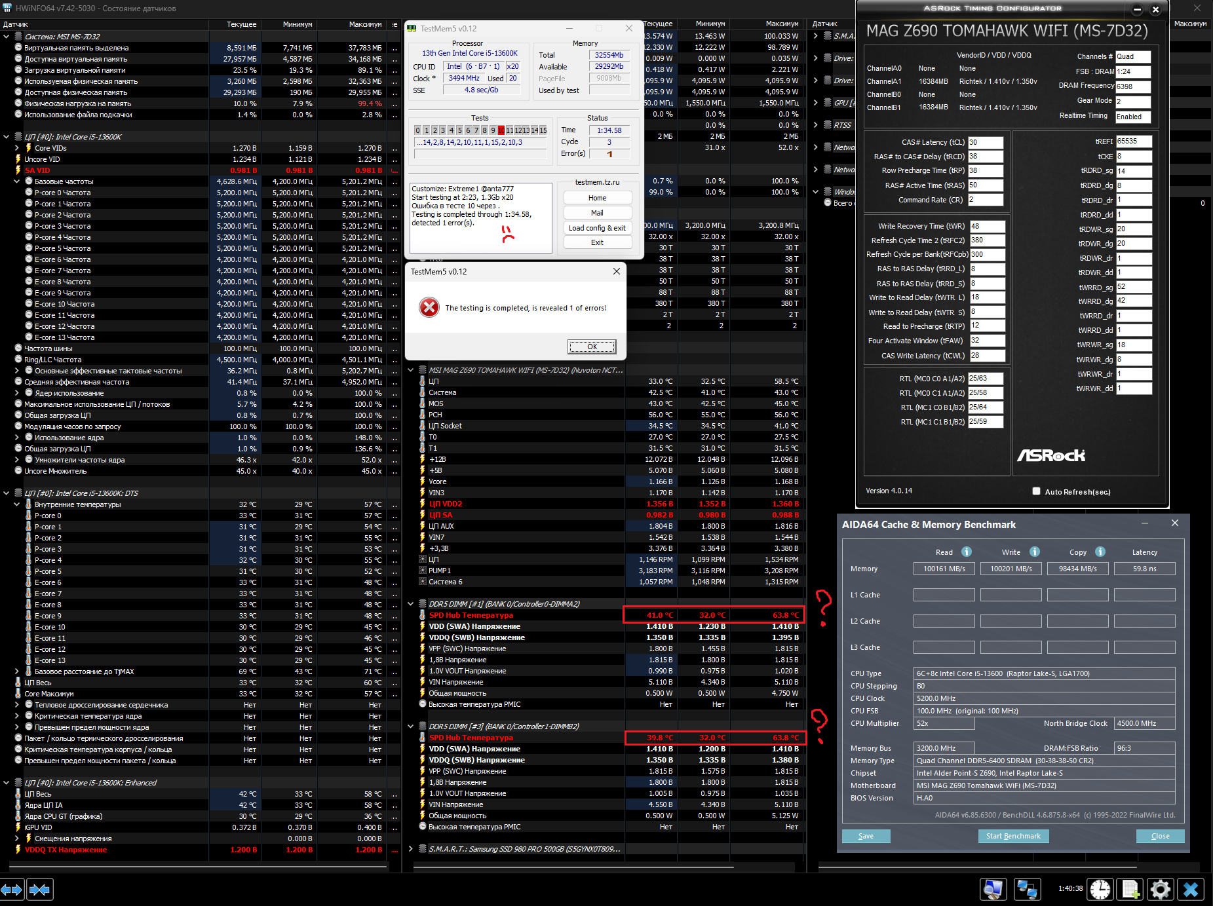Click the Realtime Timing Enabled field
The width and height of the screenshot is (1213, 906).
tap(1133, 117)
